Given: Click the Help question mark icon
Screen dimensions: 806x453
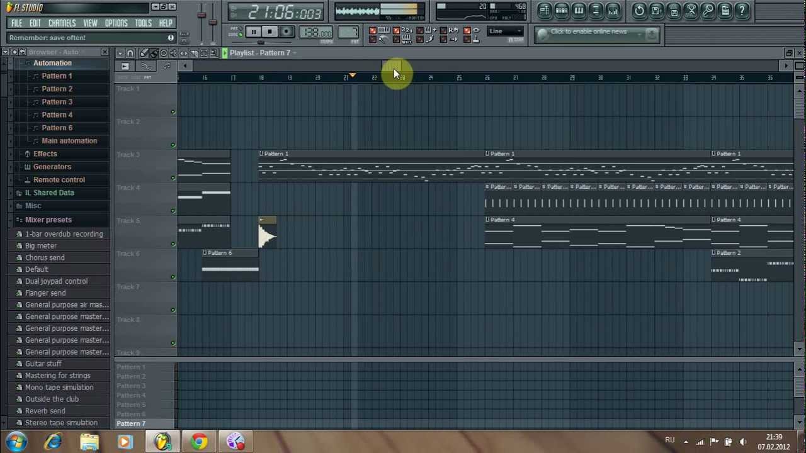Looking at the screenshot, I should (742, 10).
